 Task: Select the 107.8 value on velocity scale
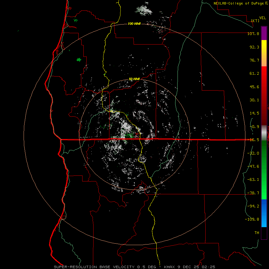click(253, 33)
